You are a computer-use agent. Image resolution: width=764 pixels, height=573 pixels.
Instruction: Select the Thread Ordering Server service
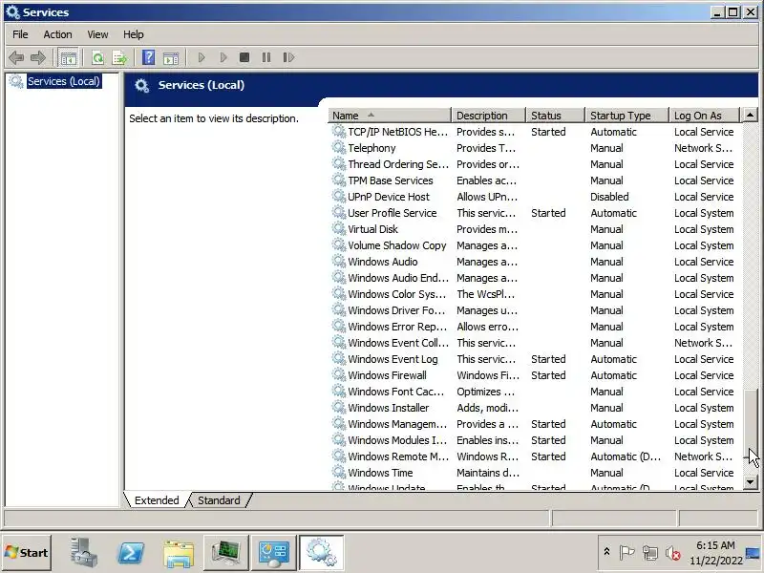click(534, 164)
